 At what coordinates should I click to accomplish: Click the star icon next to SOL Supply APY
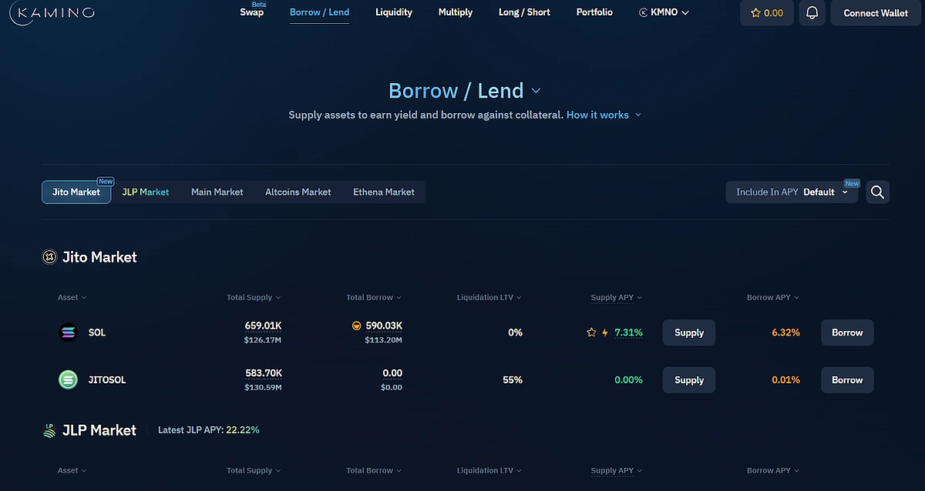[591, 332]
